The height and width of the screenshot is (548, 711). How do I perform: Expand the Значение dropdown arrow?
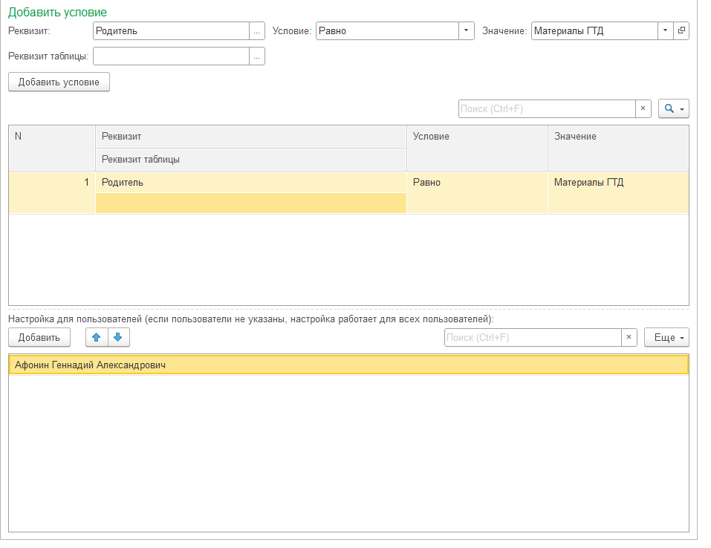pyautogui.click(x=665, y=31)
